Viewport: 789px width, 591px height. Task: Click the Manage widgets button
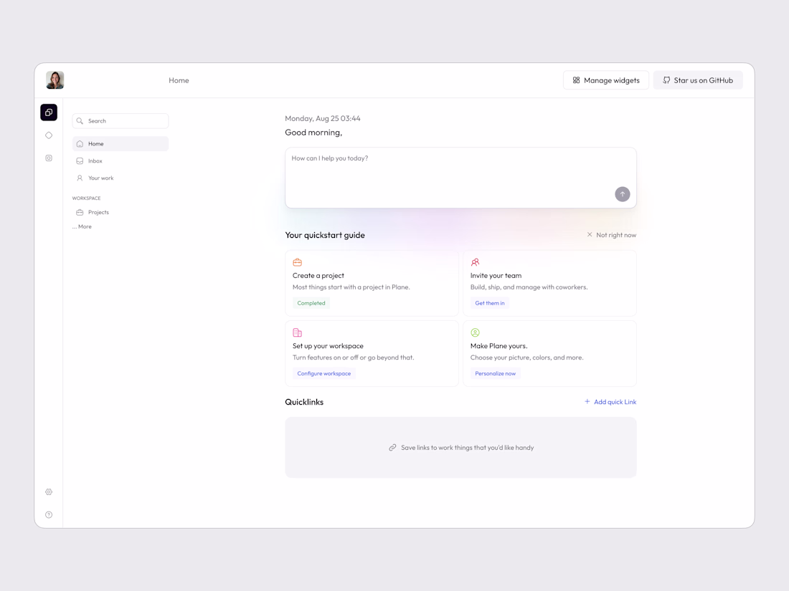[606, 80]
